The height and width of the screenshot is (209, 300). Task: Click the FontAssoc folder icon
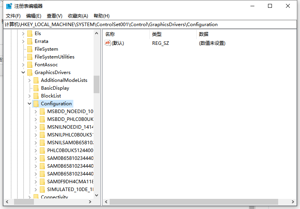click(x=30, y=65)
